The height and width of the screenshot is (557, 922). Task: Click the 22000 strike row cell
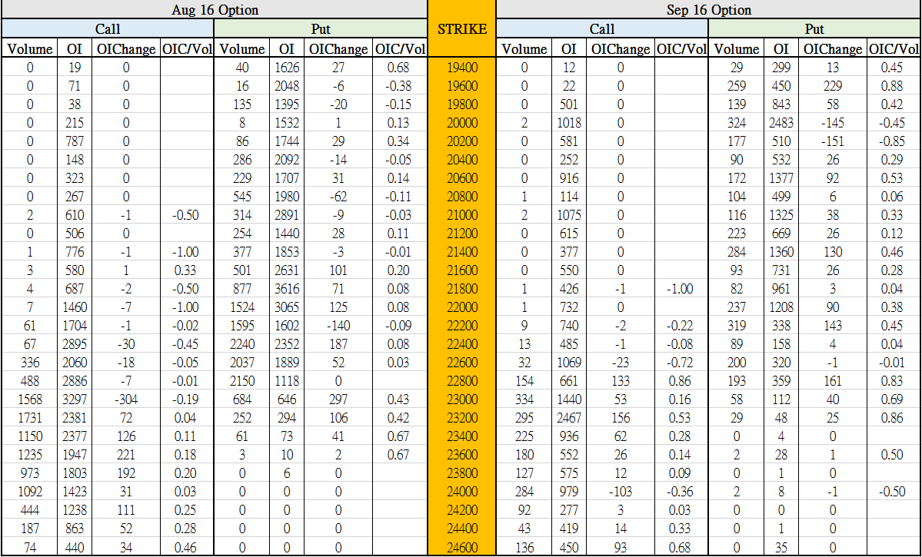pyautogui.click(x=461, y=307)
